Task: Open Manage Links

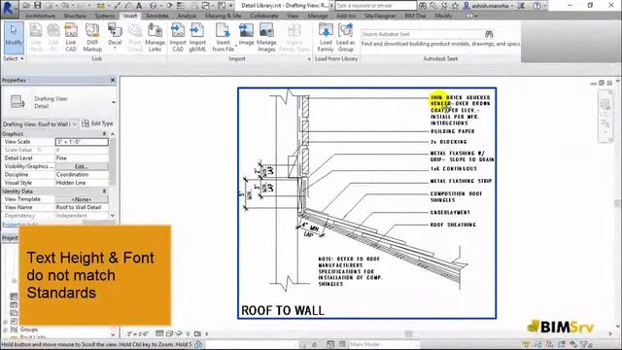Action: click(155, 38)
